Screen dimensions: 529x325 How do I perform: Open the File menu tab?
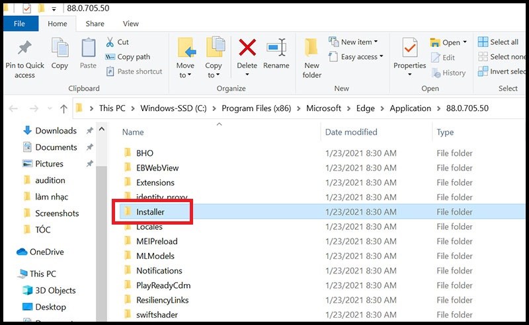[x=19, y=24]
